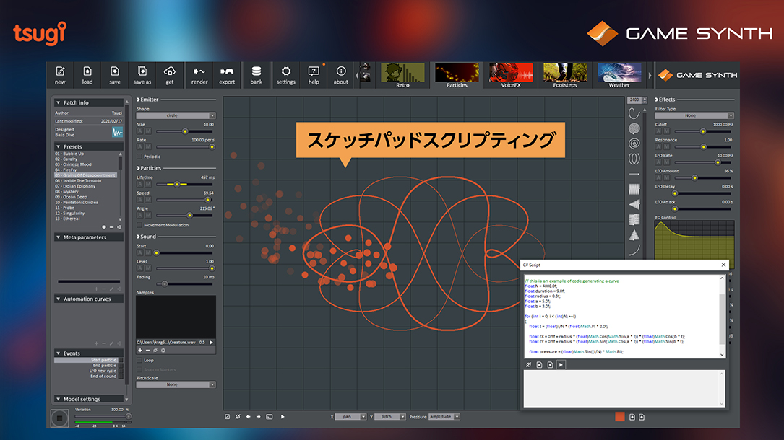Collapse the Patch info panel
The image size is (784, 440).
pyautogui.click(x=59, y=103)
